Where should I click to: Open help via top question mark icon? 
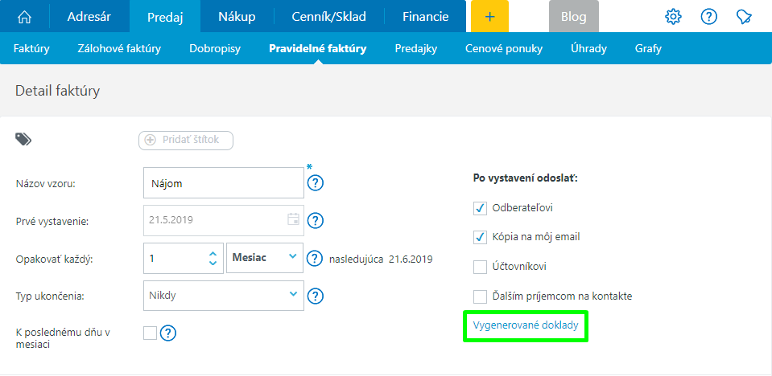tap(709, 17)
